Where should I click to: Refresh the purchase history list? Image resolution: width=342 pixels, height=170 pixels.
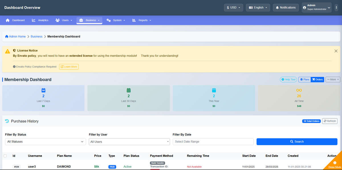pos(330,121)
